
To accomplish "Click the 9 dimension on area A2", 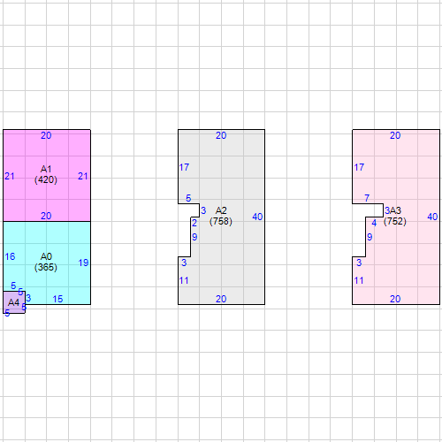I will coord(194,237).
